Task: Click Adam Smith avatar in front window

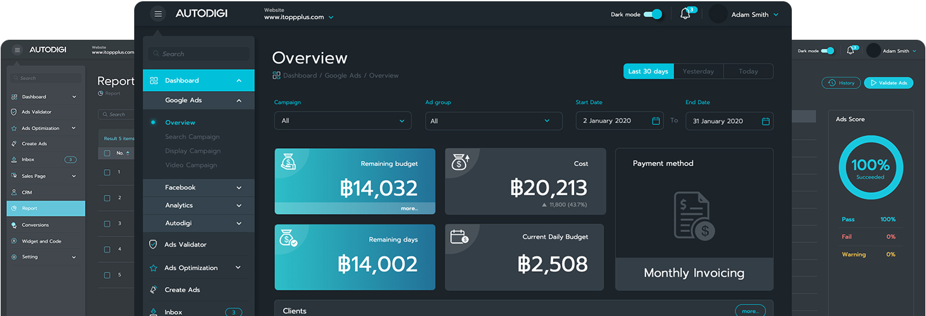Action: pos(718,14)
